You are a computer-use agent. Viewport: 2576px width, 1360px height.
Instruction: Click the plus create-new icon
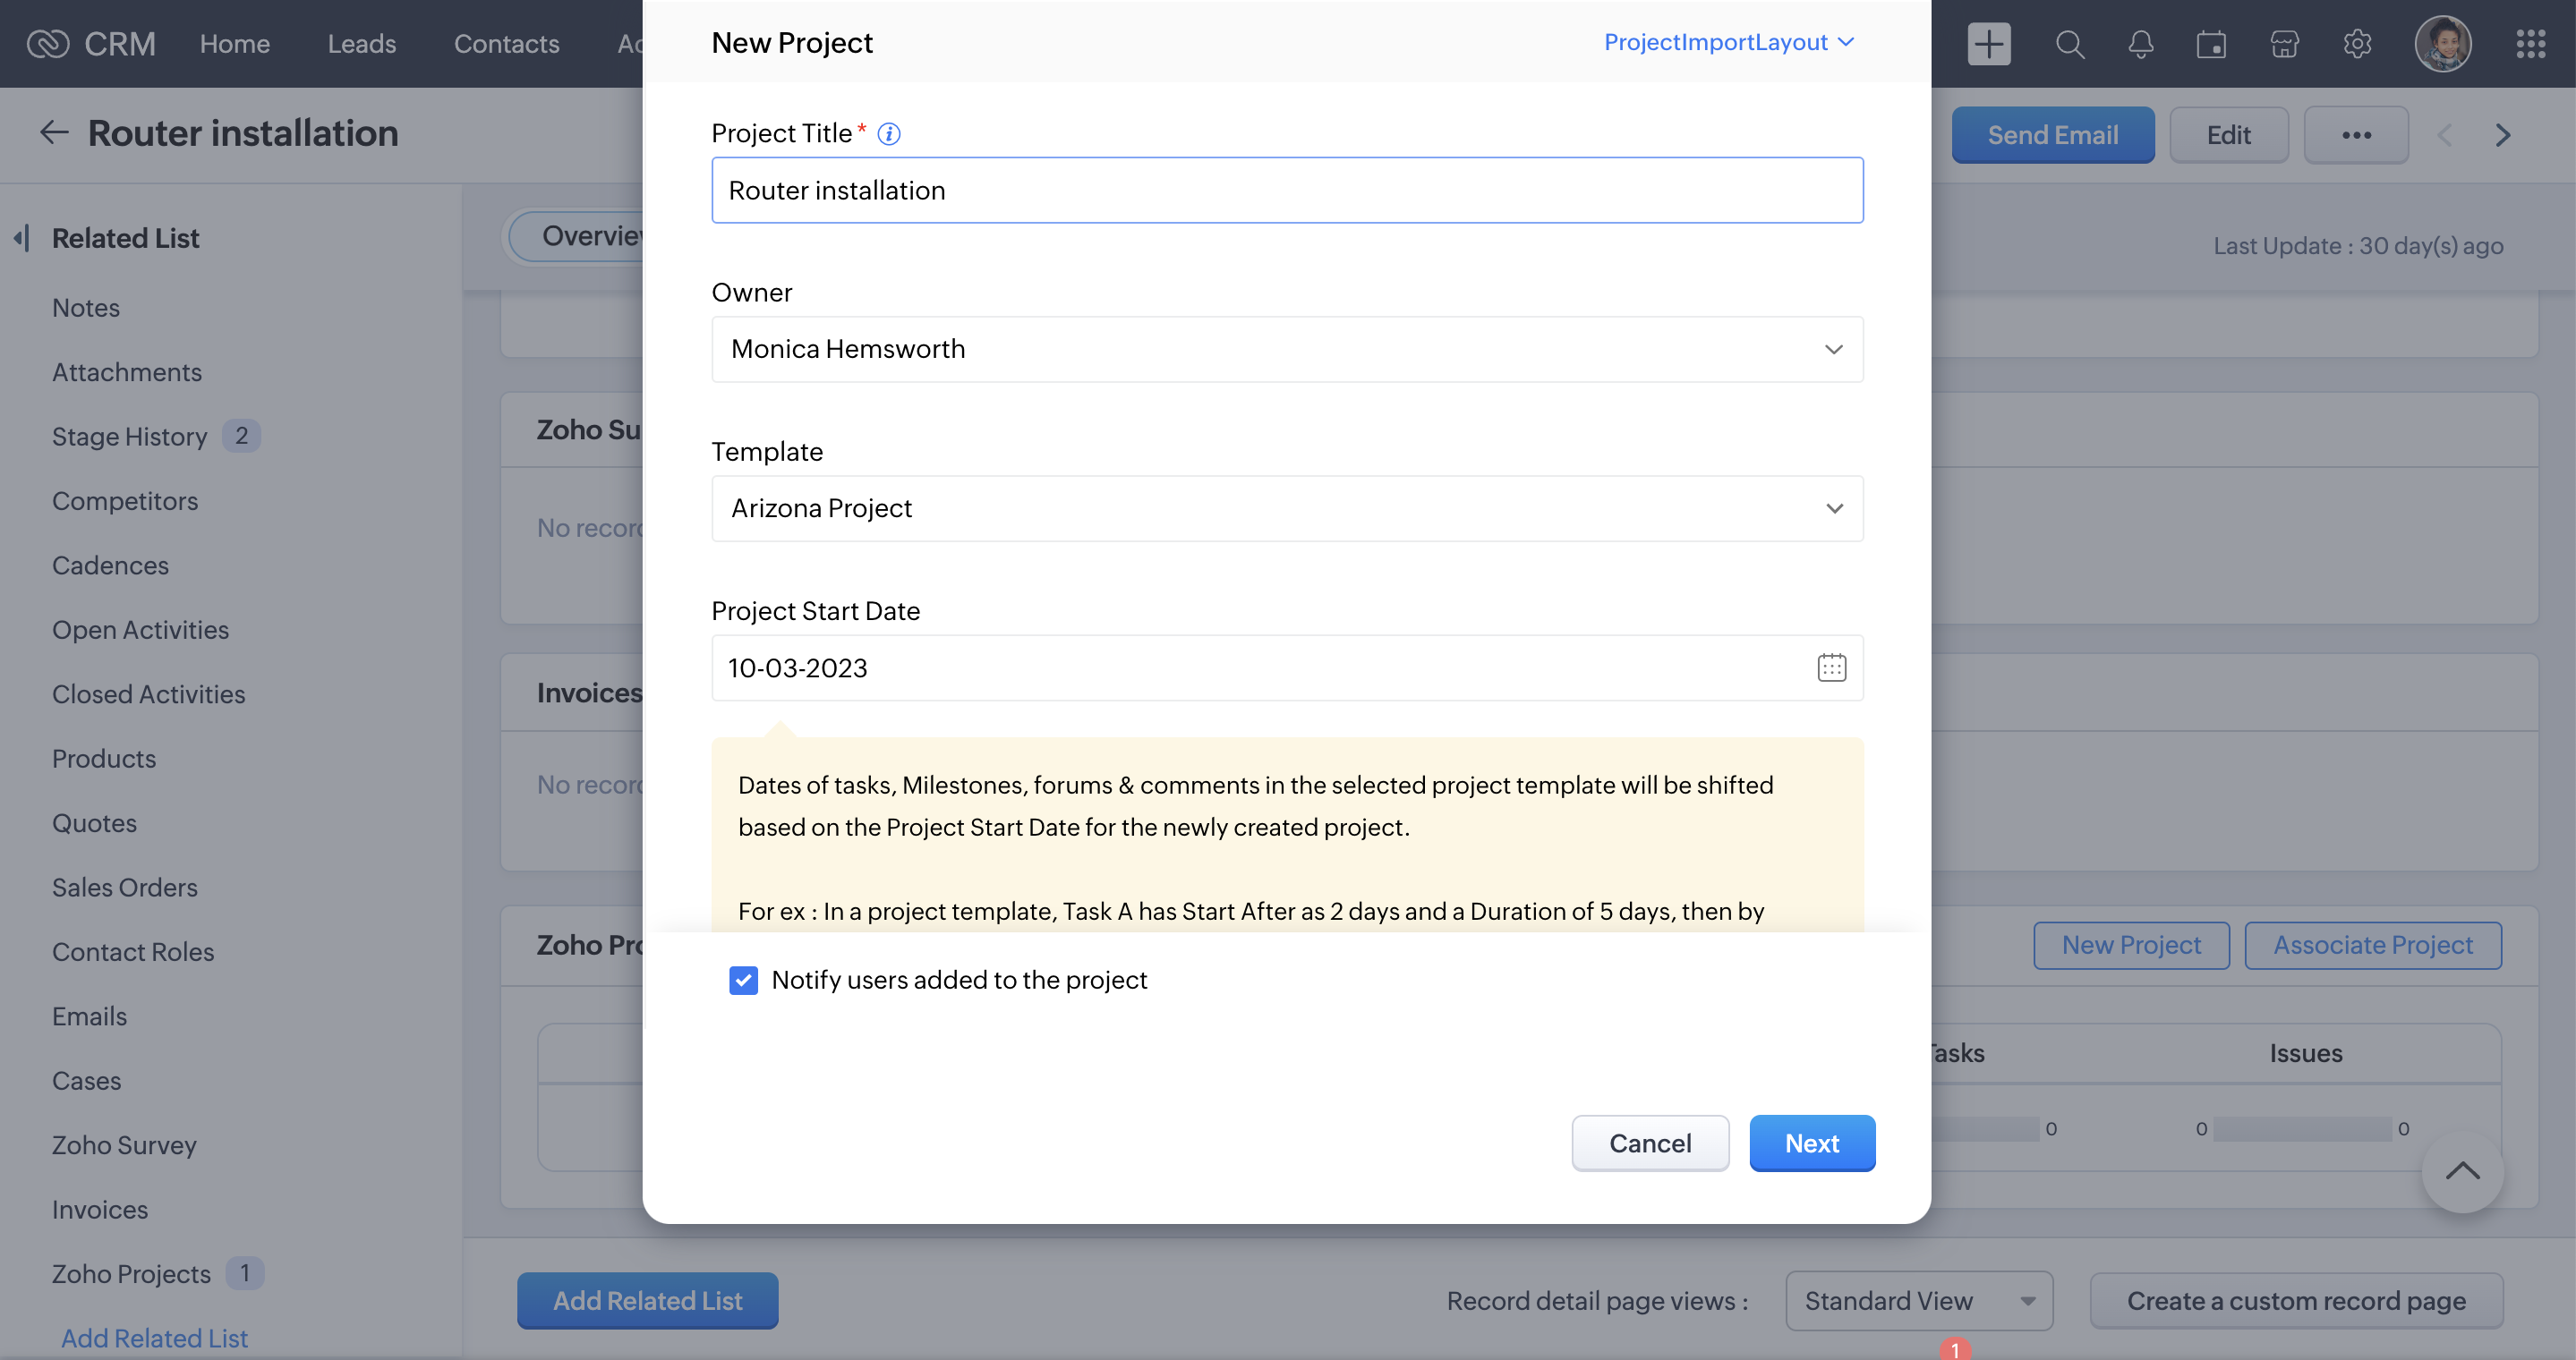(x=1988, y=44)
